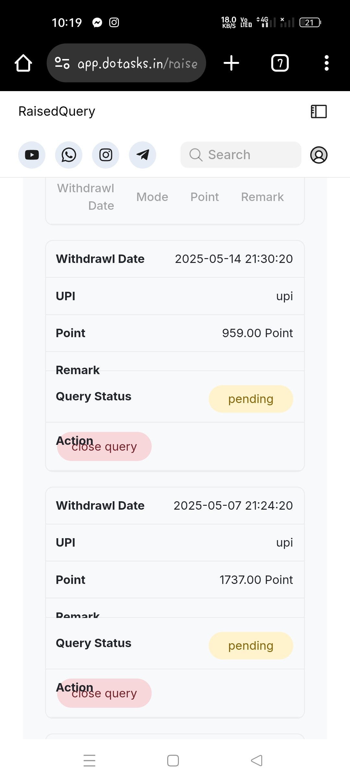Tap pending status for 2025-05-07 withdrawal
Viewport: 350px width, 782px height.
point(251,646)
